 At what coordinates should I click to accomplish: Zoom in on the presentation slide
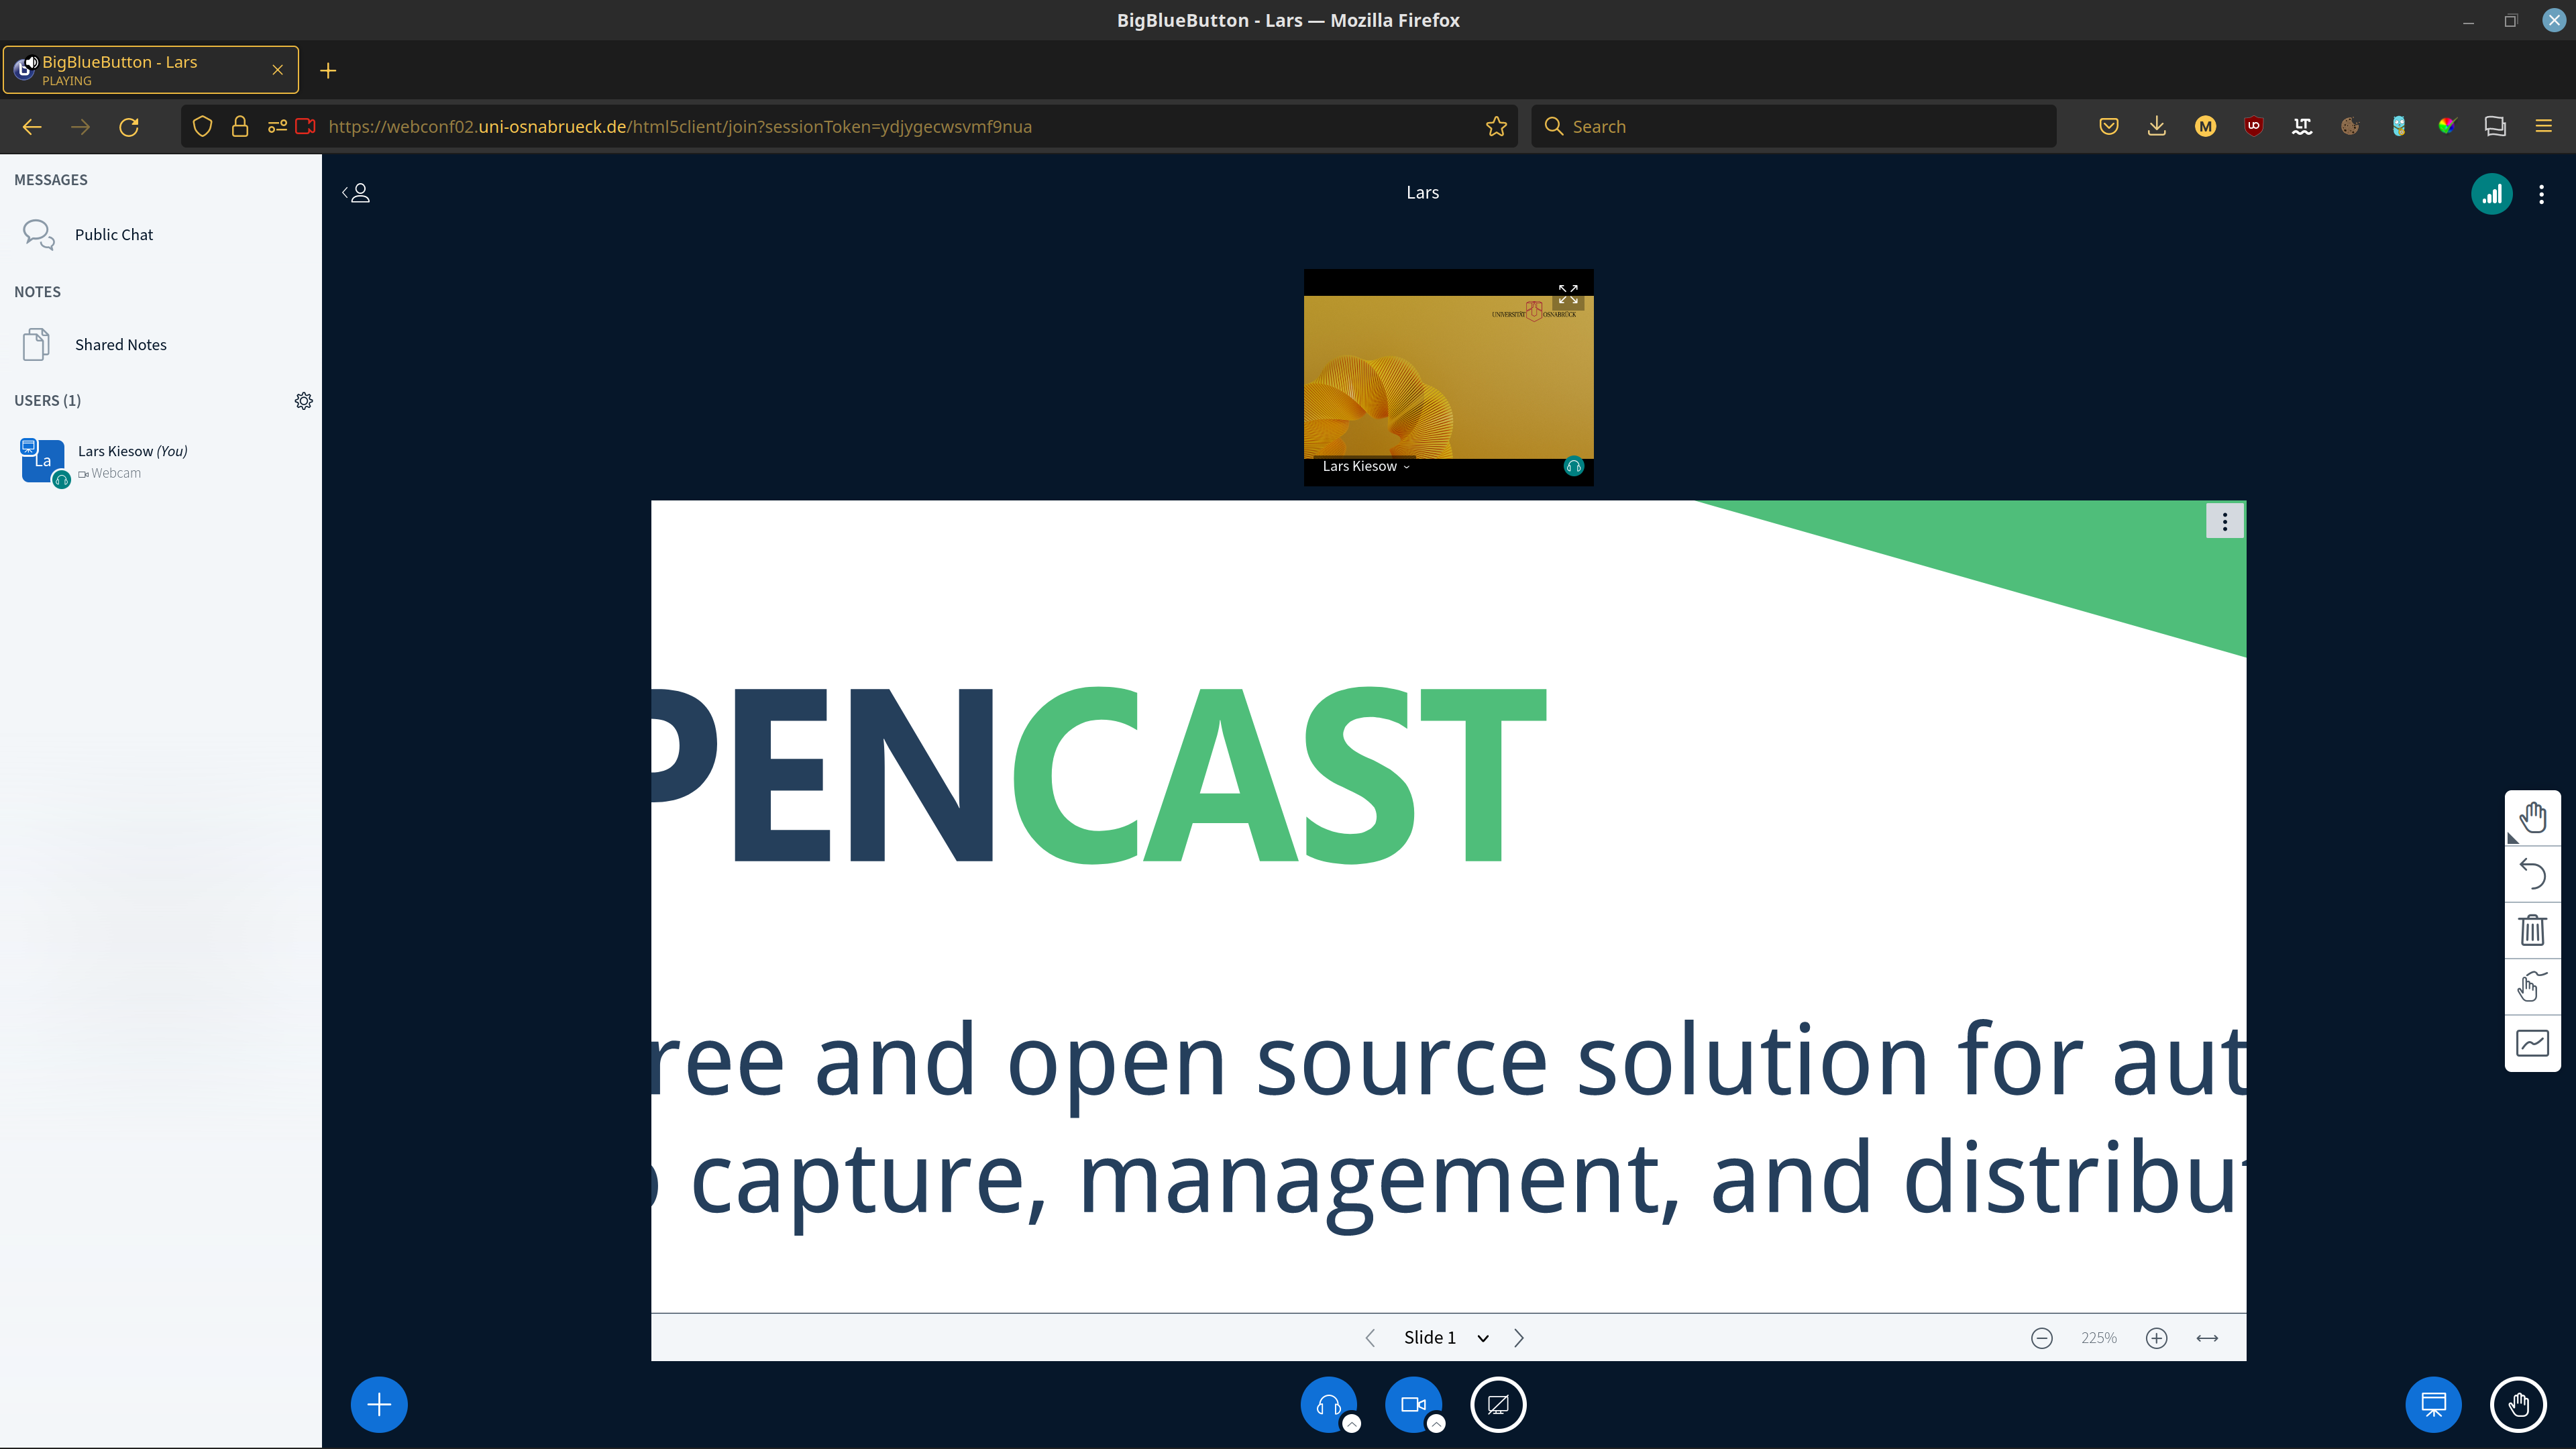pyautogui.click(x=2156, y=1338)
